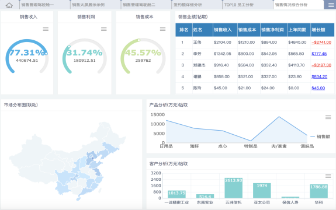This screenshot has height=210, width=336.
Task: Select the 华科 bar 1786.88
Action: click(x=319, y=191)
